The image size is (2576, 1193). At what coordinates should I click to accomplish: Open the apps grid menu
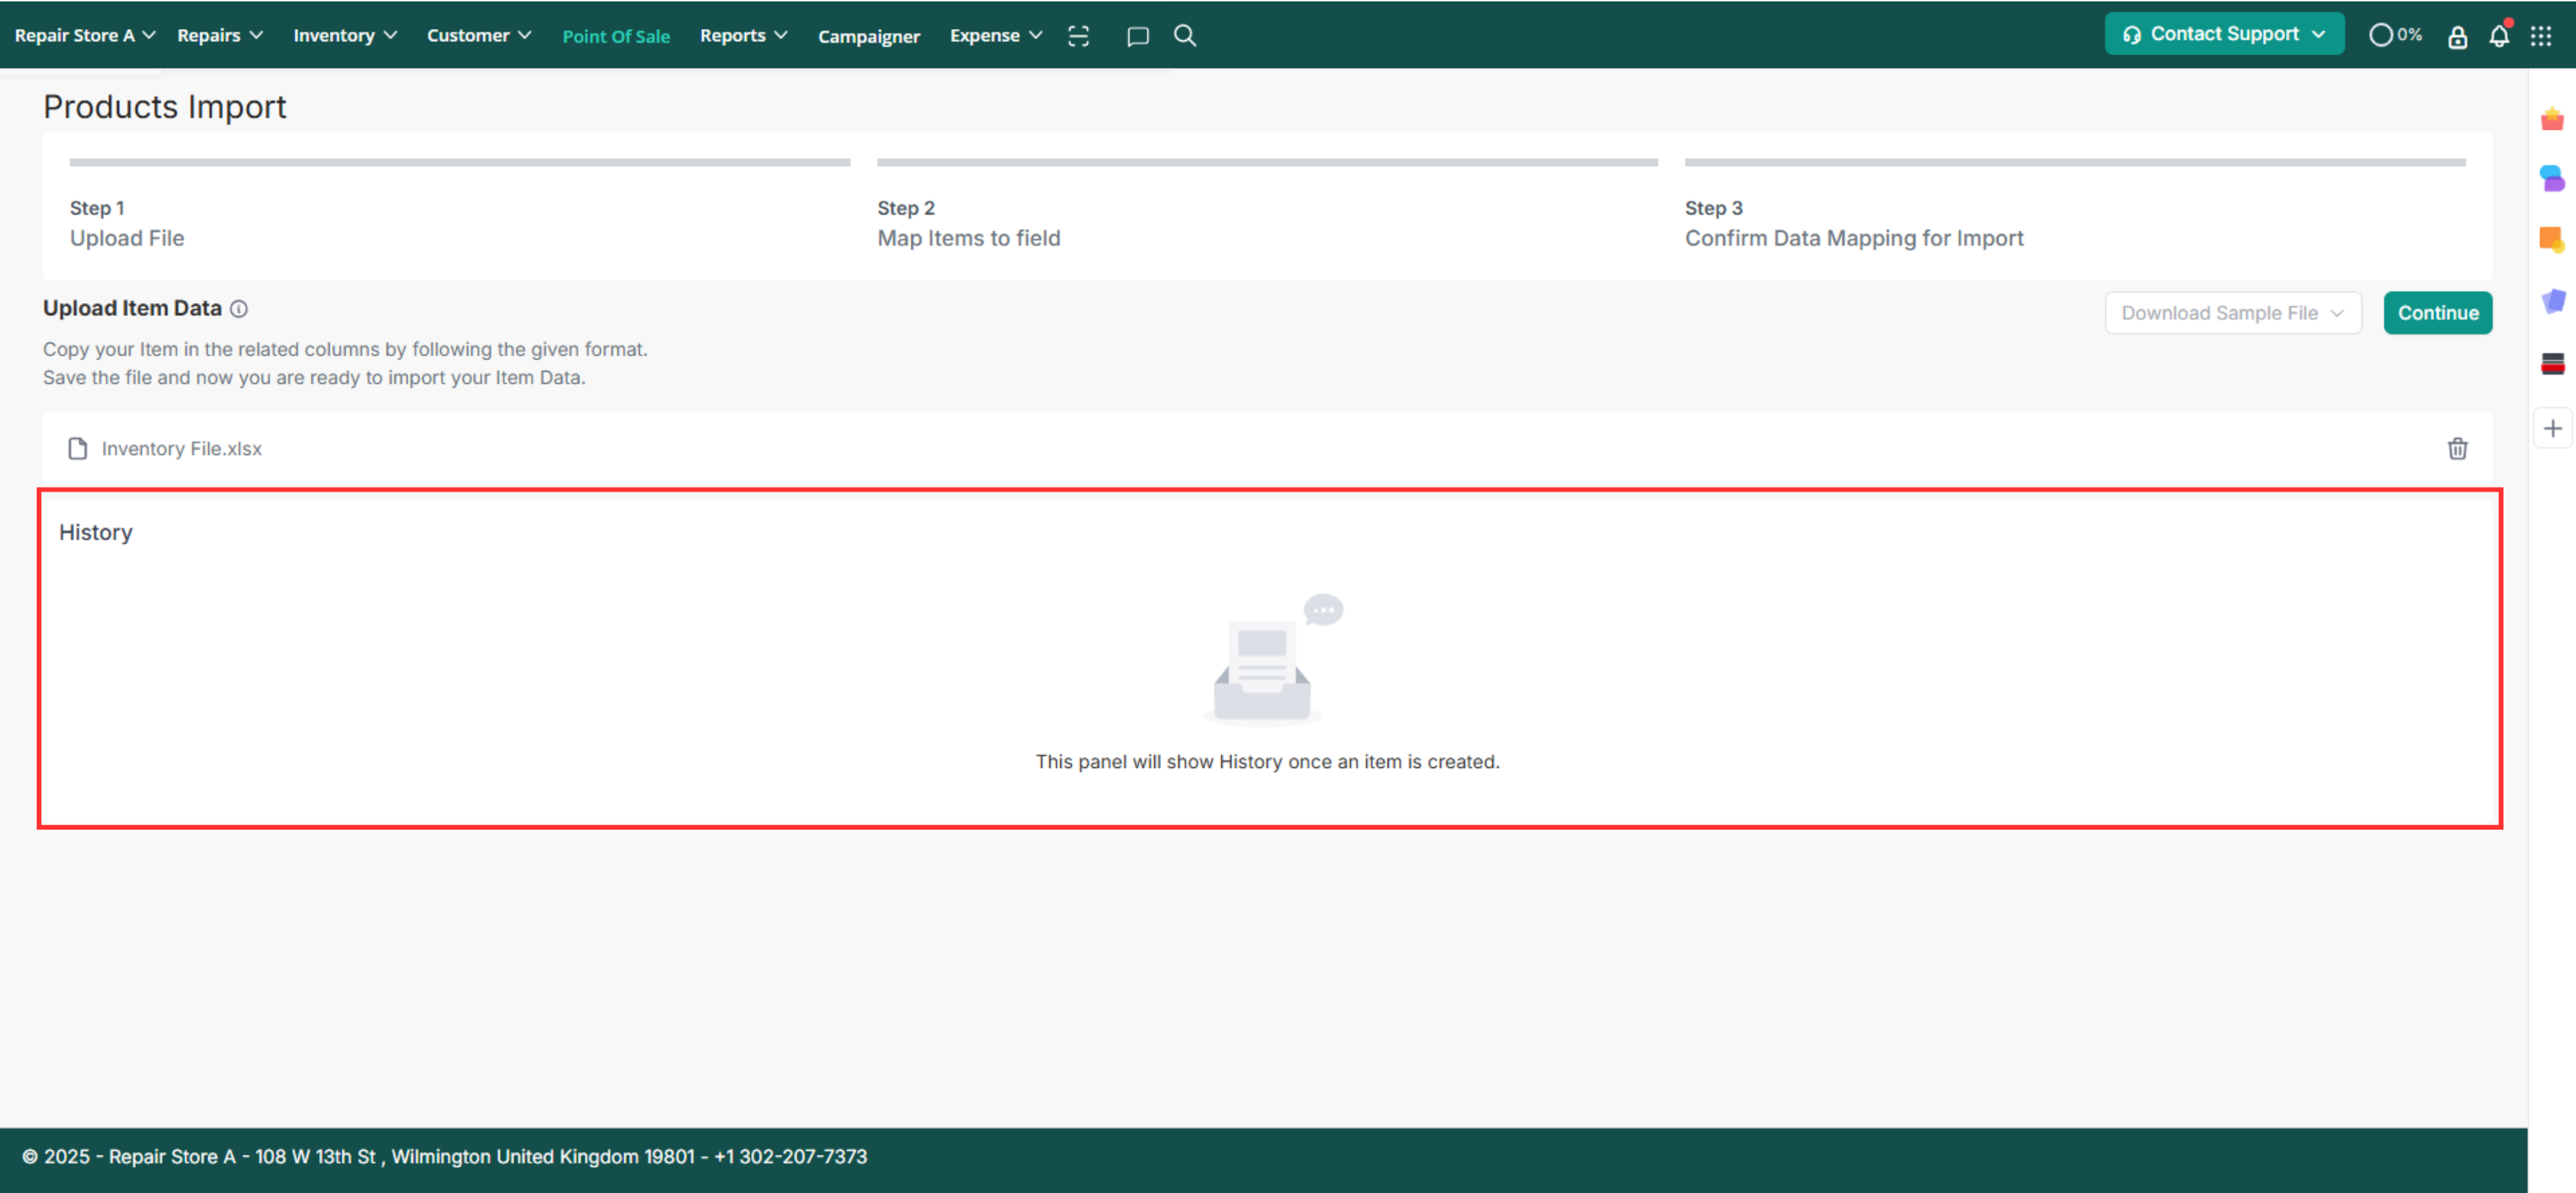(2541, 36)
